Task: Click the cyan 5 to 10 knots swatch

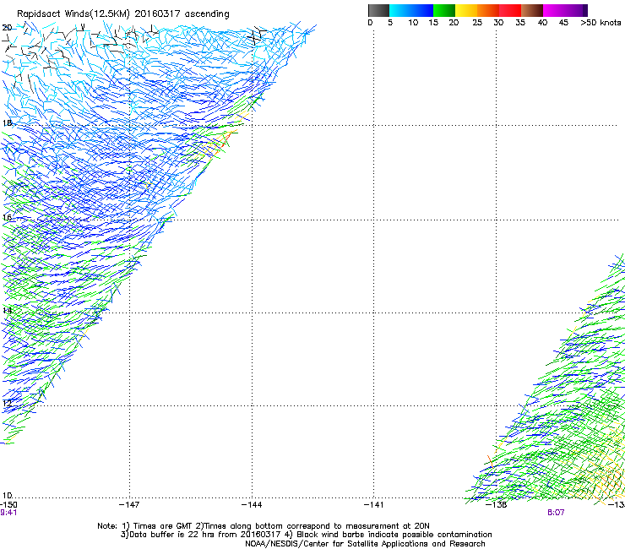Action: (x=400, y=10)
